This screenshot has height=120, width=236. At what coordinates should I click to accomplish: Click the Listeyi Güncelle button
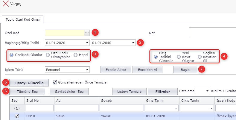(29, 83)
